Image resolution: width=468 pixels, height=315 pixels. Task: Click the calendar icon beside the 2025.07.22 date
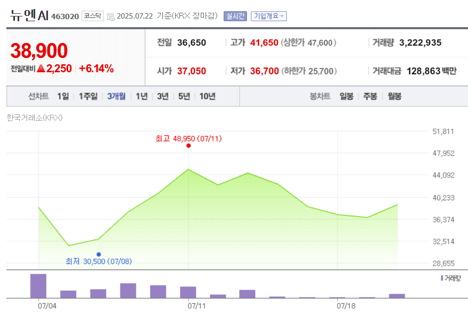110,16
